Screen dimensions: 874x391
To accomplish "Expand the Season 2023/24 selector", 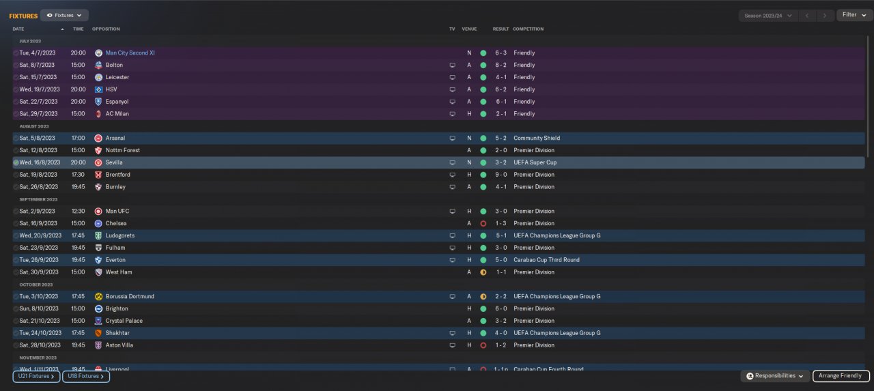I will [769, 15].
